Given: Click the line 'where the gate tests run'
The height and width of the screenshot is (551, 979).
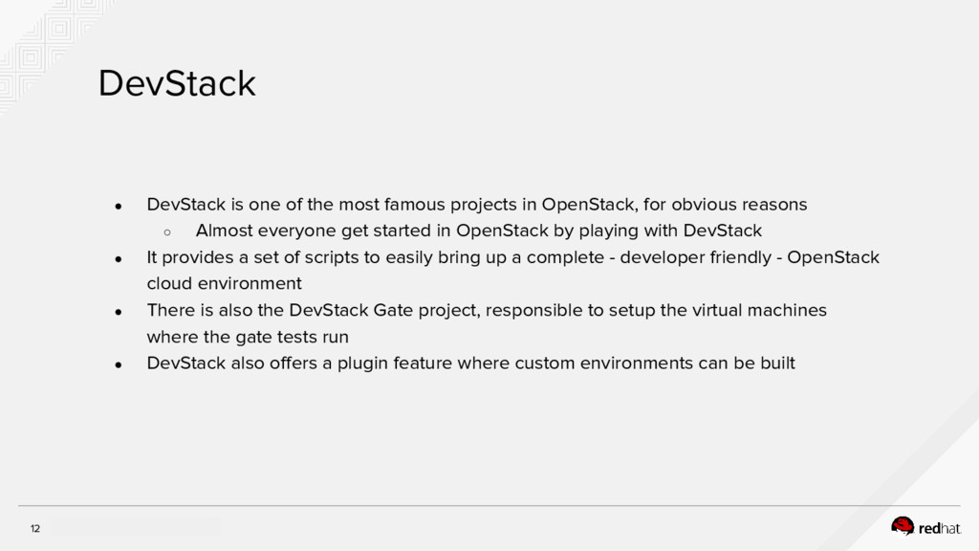Looking at the screenshot, I should (247, 337).
